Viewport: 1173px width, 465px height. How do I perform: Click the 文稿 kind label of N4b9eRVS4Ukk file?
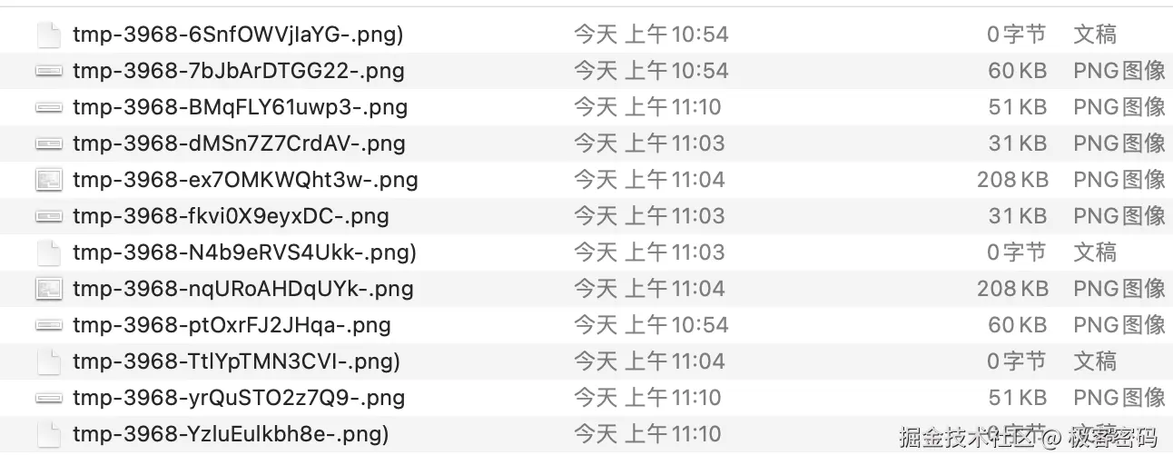coord(1094,252)
